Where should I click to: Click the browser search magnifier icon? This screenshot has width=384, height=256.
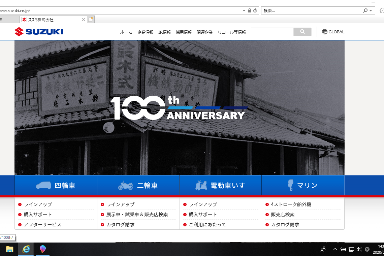point(365,10)
